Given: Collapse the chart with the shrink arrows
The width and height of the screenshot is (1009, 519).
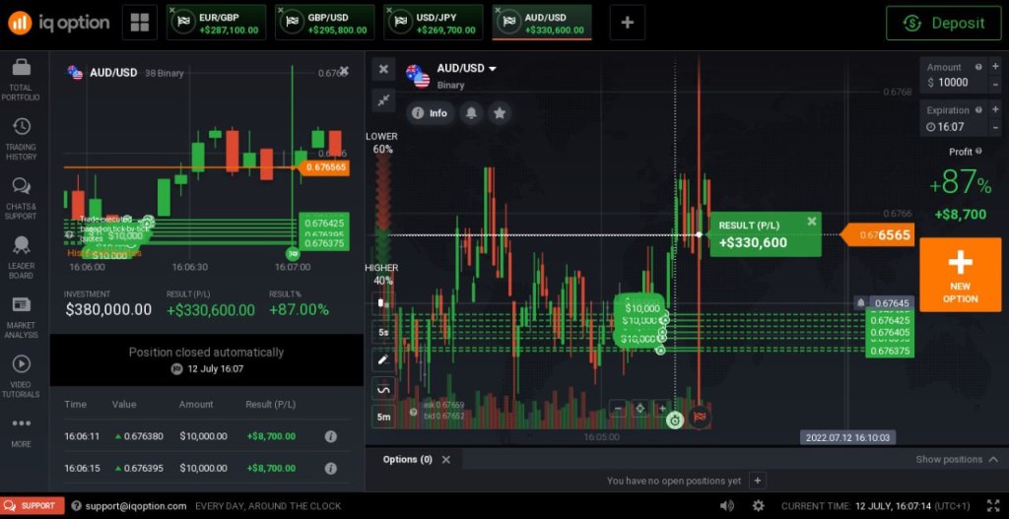Looking at the screenshot, I should pos(383,99).
